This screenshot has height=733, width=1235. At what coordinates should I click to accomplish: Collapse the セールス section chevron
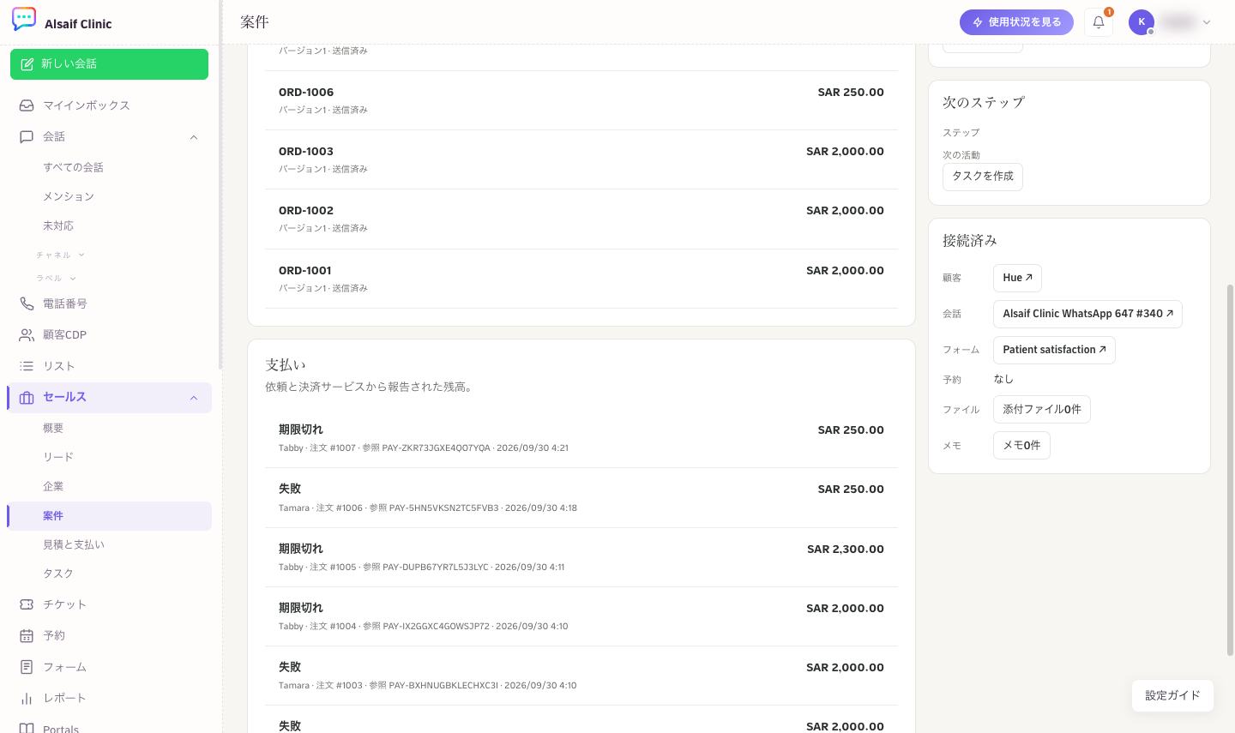[x=194, y=398]
